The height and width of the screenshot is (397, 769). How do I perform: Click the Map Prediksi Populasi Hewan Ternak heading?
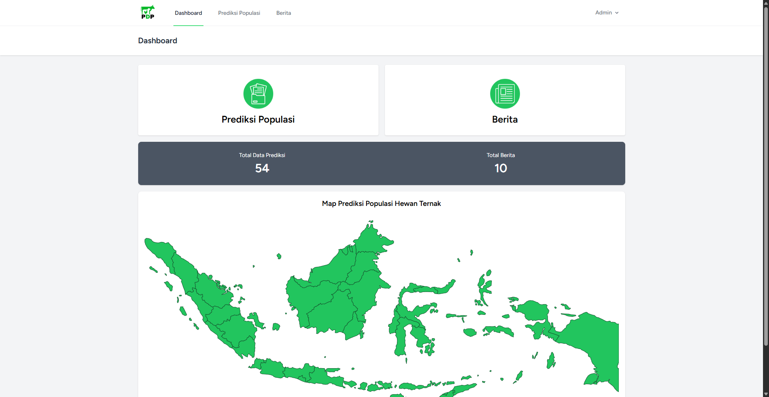381,204
